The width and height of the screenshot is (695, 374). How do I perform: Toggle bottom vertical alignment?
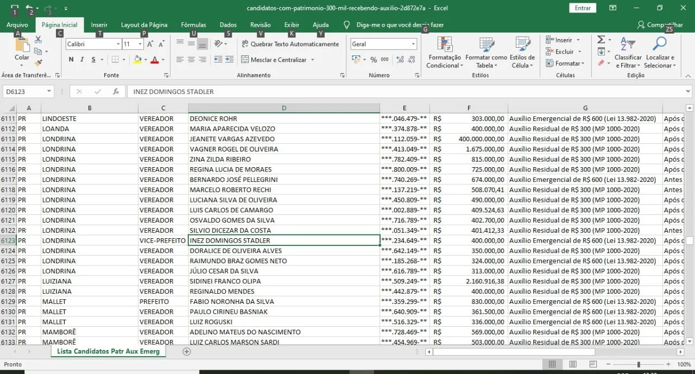pos(202,44)
